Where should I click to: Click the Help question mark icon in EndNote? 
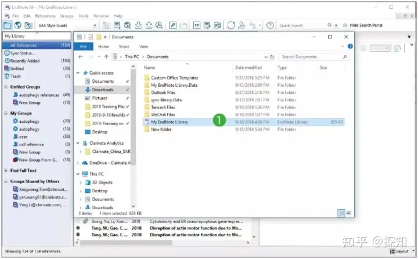coord(270,25)
